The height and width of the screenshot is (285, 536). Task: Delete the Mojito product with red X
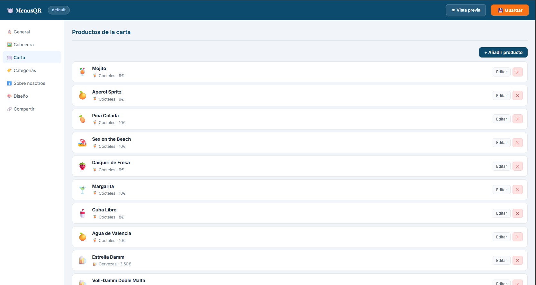517,72
